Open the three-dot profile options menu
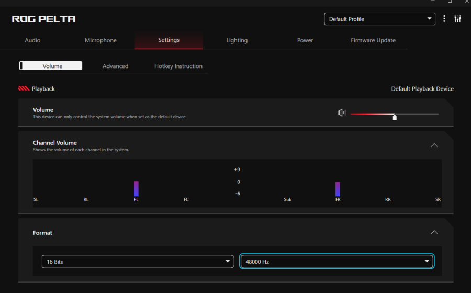Screen dimensions: 471x293 444,19
